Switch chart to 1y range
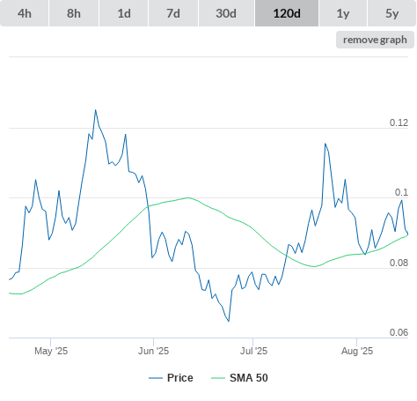 pyautogui.click(x=343, y=13)
